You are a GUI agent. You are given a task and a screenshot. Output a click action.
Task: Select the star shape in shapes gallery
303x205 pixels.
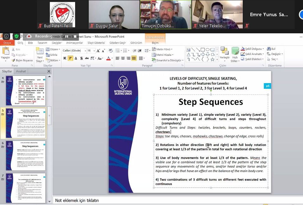point(213,59)
